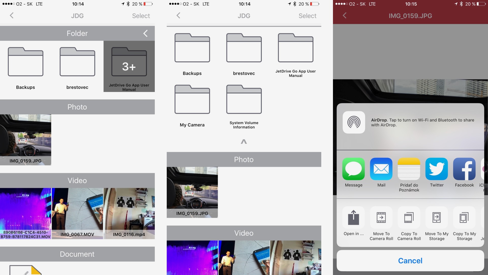Share via Message app icon
488x275 pixels.
pyautogui.click(x=353, y=169)
